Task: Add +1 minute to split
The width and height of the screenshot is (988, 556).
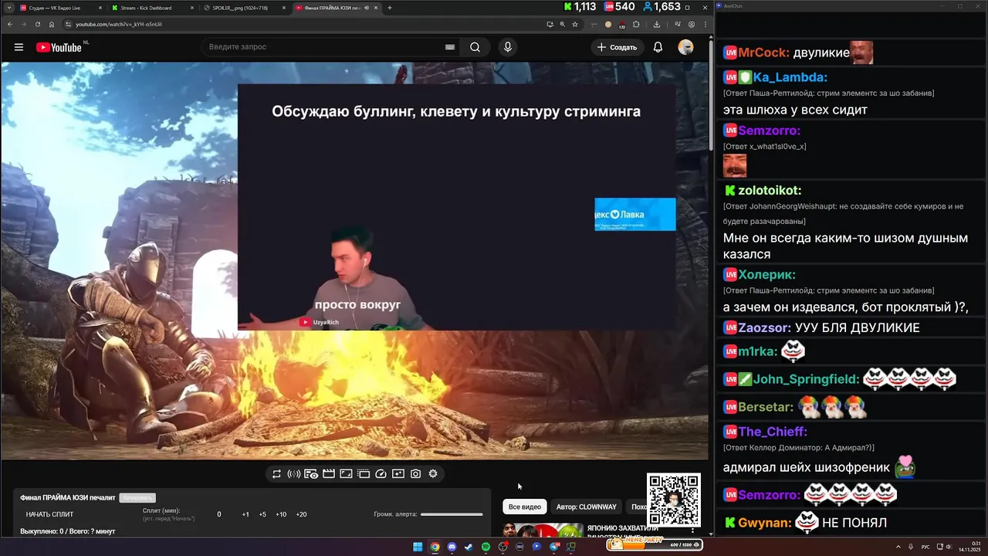Action: pos(245,514)
